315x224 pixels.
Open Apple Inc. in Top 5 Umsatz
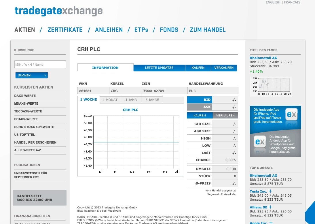259,223
